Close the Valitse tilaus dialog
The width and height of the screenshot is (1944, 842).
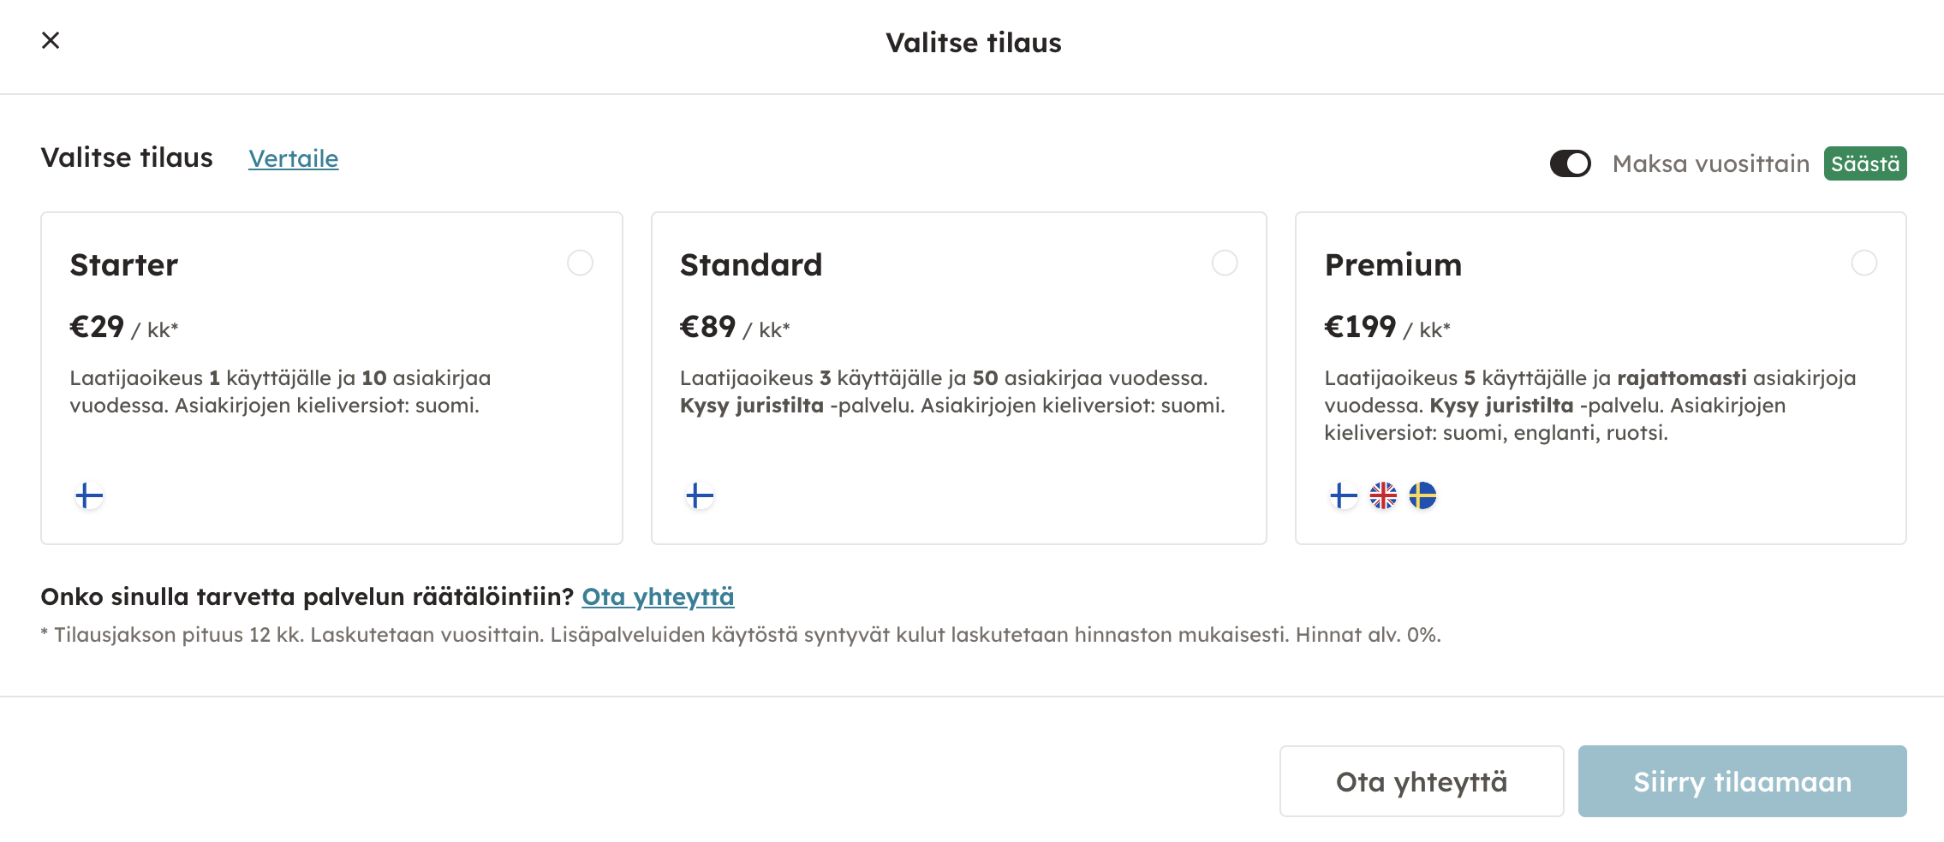point(51,40)
